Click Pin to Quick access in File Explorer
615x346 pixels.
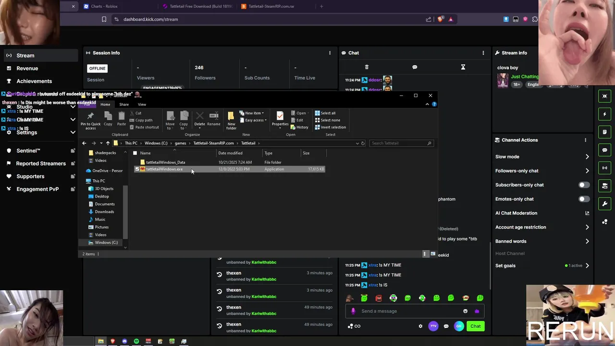[90, 121]
